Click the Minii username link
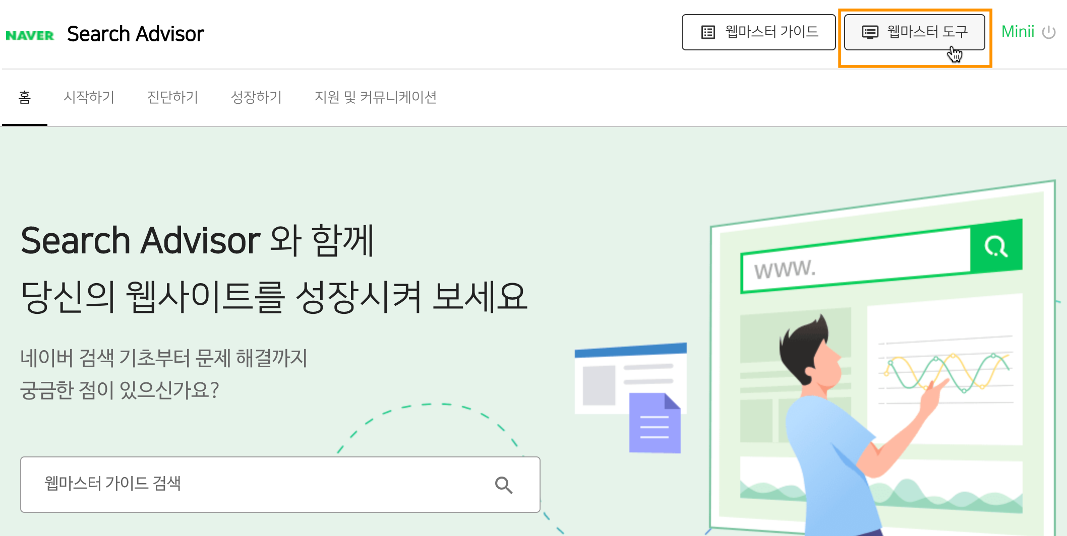1067x536 pixels. (x=1018, y=32)
